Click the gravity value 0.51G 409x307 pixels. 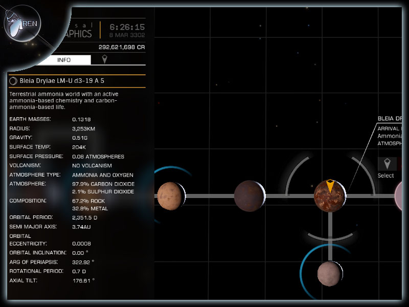(80, 138)
